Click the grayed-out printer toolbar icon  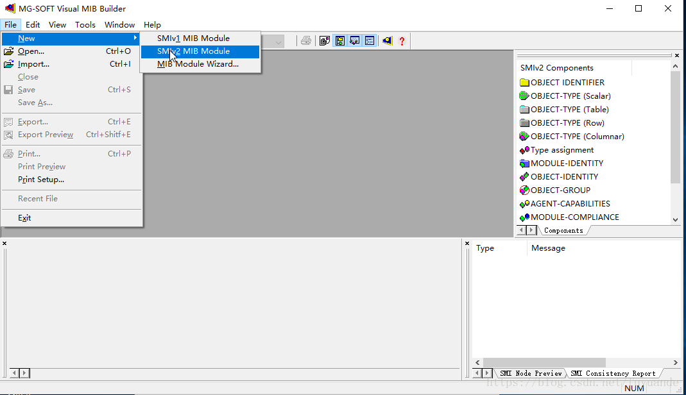coord(306,41)
